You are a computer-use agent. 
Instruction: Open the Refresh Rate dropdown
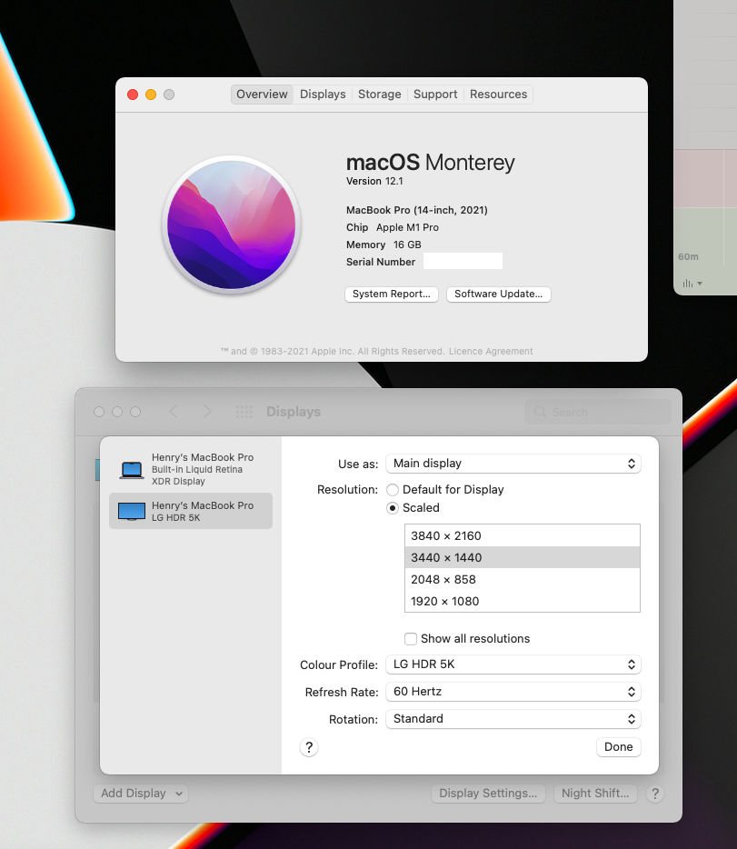pyautogui.click(x=513, y=692)
